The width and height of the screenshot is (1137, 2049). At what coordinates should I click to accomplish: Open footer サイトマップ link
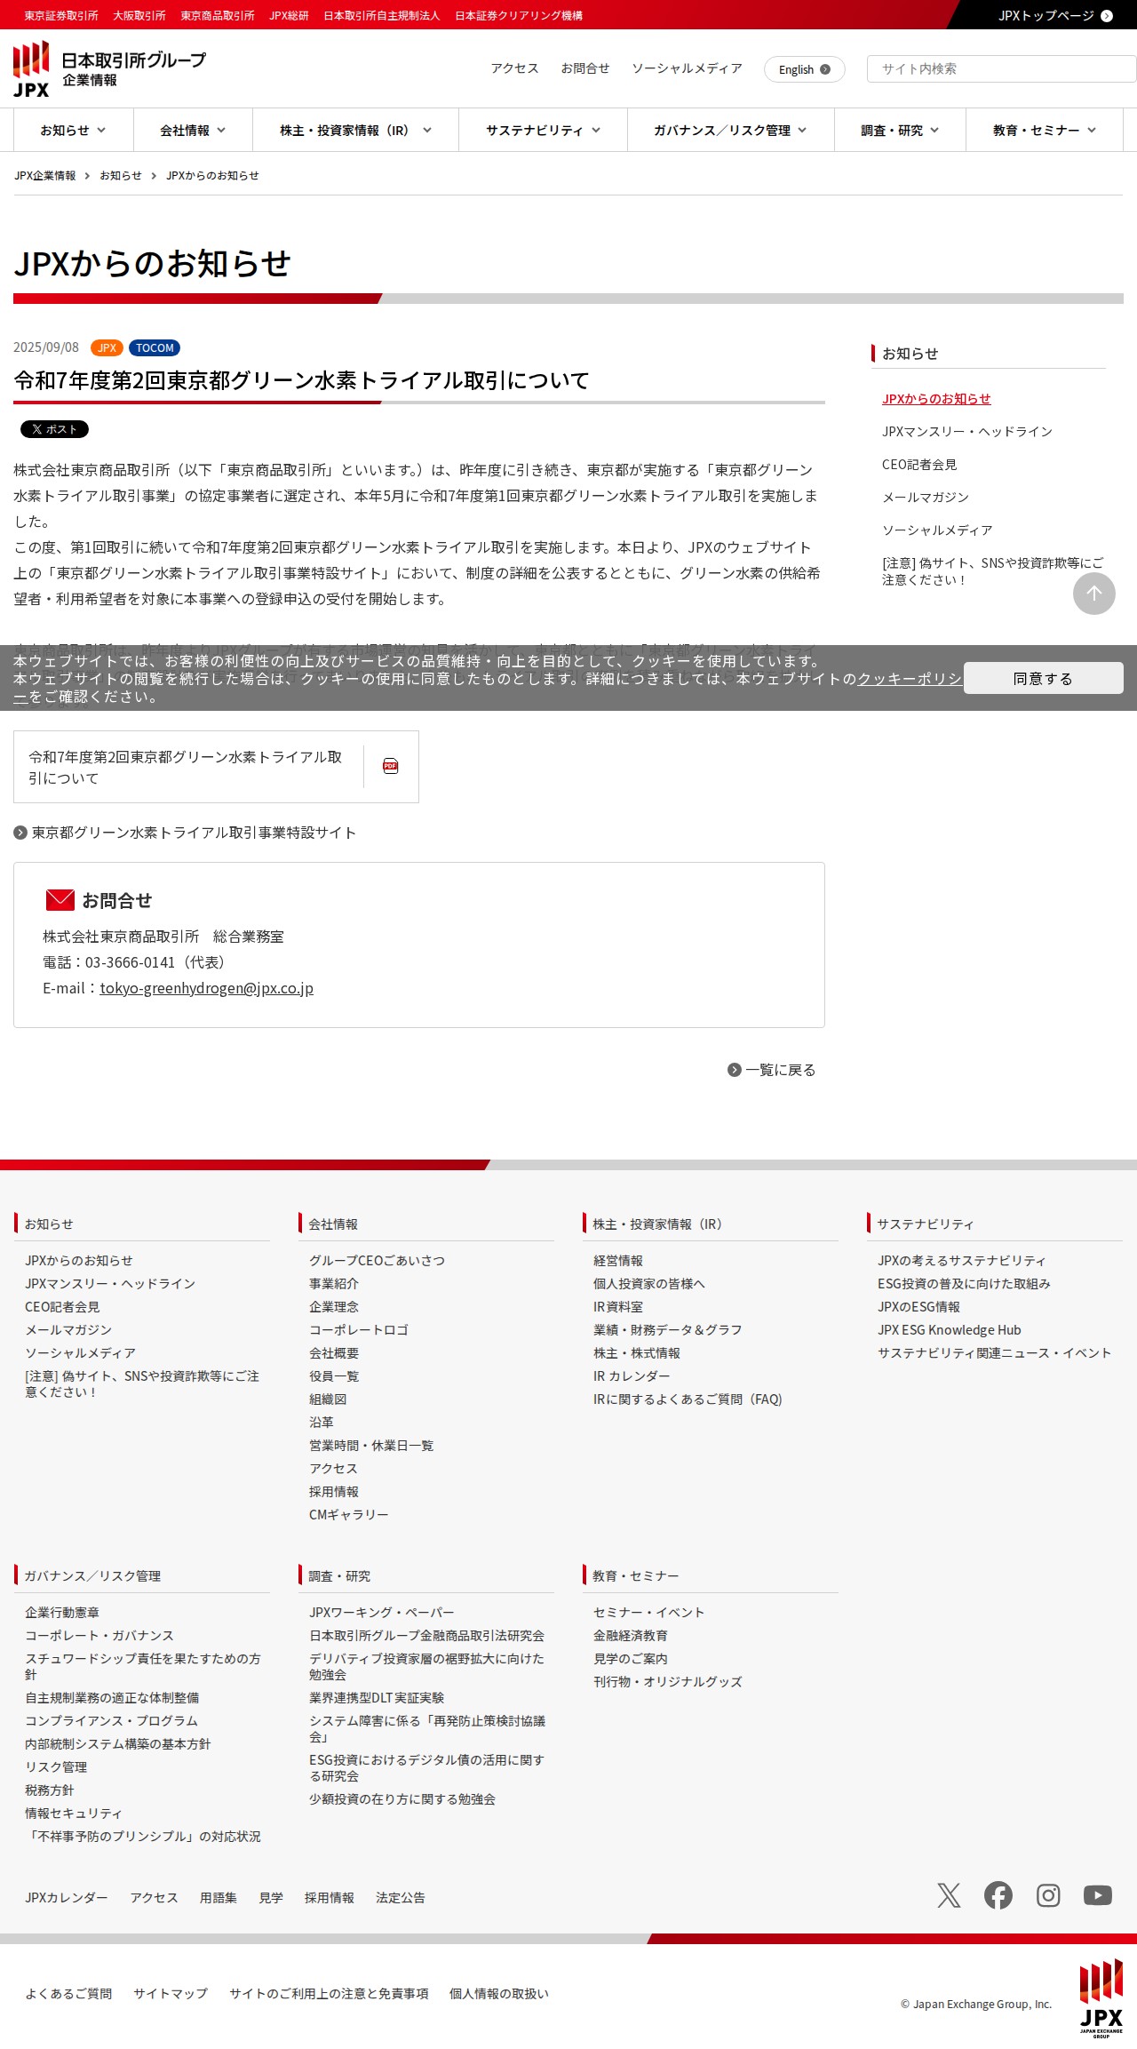pyautogui.click(x=171, y=1994)
